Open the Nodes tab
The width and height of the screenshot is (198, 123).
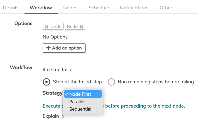click(x=70, y=8)
